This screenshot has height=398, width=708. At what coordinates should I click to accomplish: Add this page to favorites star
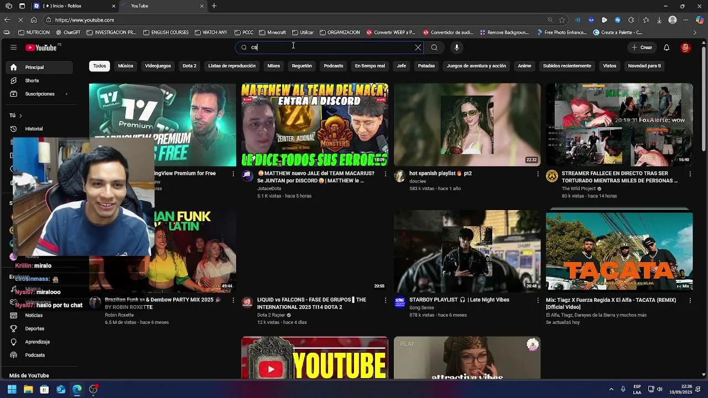pos(562,20)
